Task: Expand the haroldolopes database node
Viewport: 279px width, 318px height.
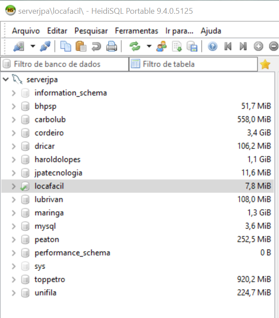Action: click(14, 159)
